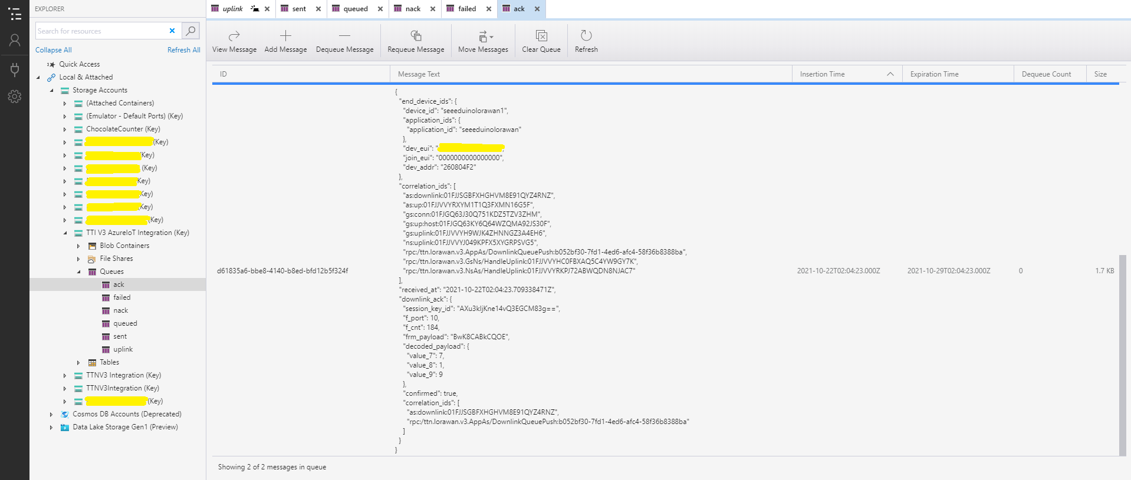Switch to the uplink tab
1131x480 pixels.
[232, 9]
